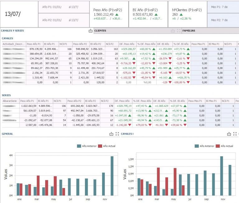
Task: Expand General chart to fullscreen
Action: tap(117, 134)
